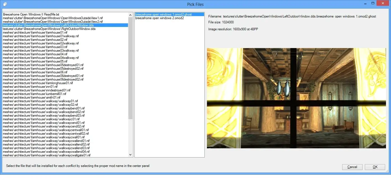Select the RightOutdoorWindow.dds texture
The width and height of the screenshot is (391, 180).
pos(49,29)
